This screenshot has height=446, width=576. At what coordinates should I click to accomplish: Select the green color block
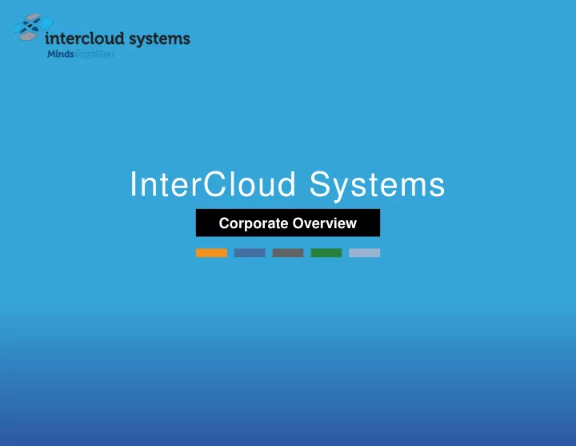tap(326, 253)
